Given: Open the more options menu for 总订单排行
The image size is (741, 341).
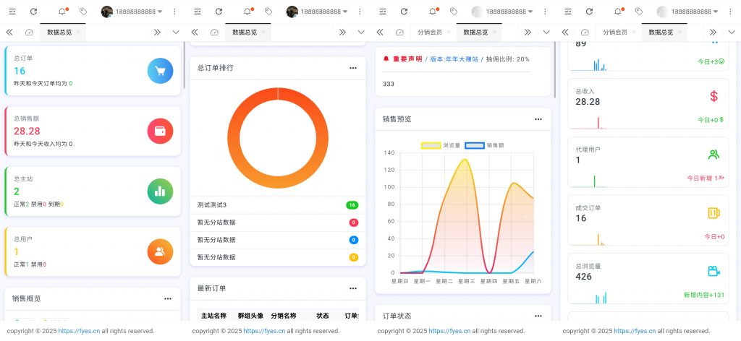Looking at the screenshot, I should point(353,68).
